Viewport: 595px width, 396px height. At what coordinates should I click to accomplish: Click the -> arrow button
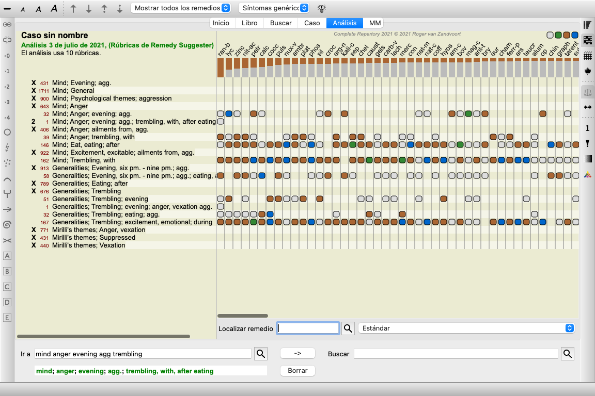(x=297, y=353)
